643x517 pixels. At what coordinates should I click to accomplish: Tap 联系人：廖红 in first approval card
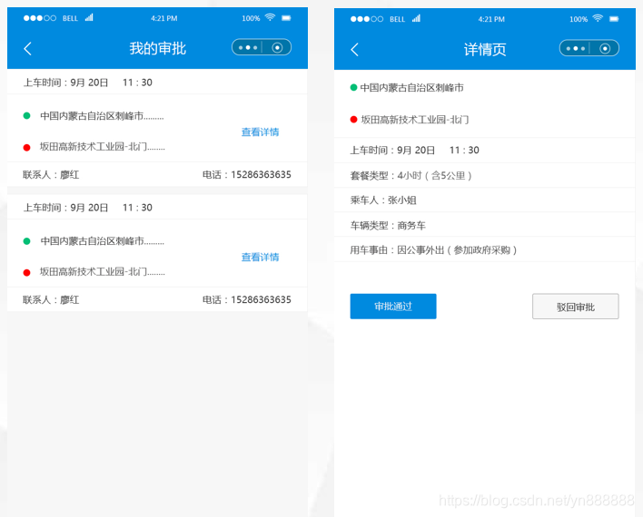click(51, 175)
